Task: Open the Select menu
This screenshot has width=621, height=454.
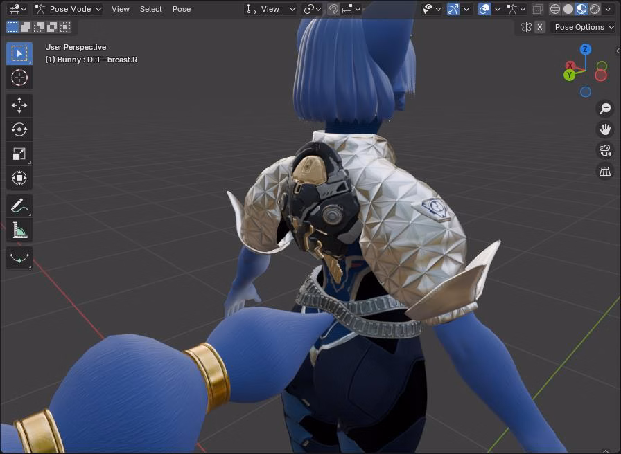Action: pyautogui.click(x=151, y=9)
